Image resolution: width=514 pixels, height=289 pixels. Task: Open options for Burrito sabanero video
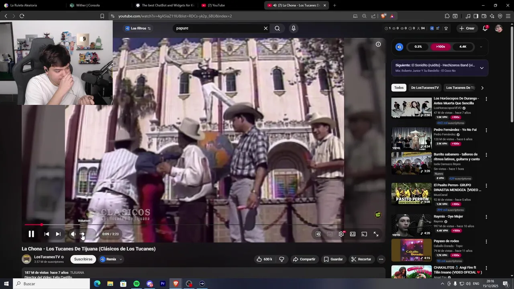[486, 155]
